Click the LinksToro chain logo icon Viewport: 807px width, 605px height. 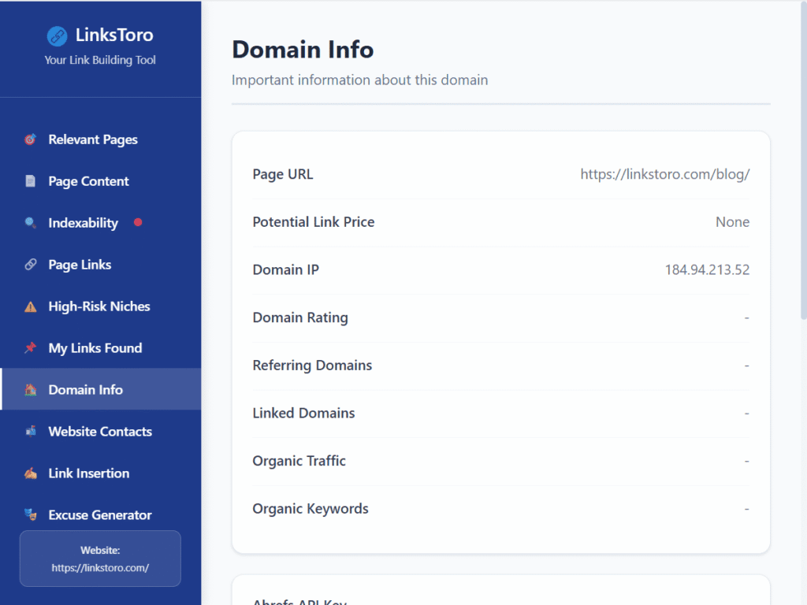click(57, 35)
